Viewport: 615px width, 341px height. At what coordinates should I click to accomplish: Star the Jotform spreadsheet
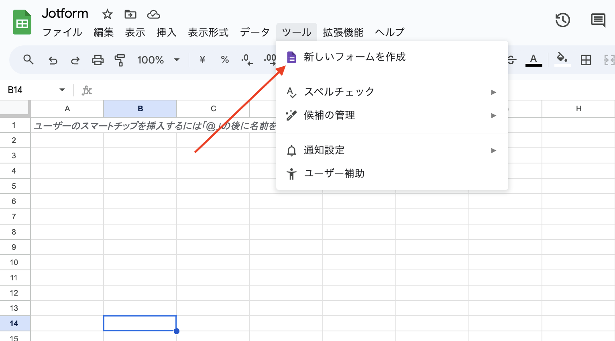pyautogui.click(x=107, y=14)
